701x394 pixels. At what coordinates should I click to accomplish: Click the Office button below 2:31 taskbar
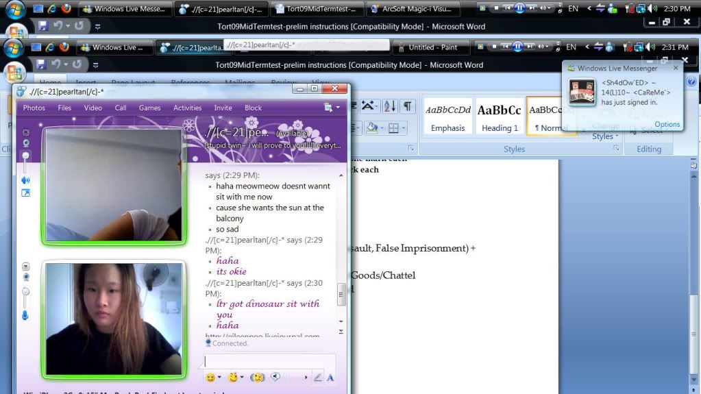pos(15,71)
